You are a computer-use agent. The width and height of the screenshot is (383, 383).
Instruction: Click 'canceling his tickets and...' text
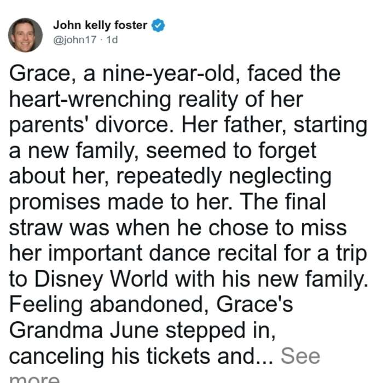pyautogui.click(x=141, y=356)
